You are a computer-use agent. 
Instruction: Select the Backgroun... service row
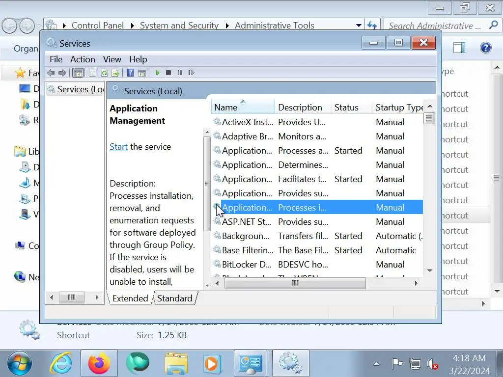tap(318, 236)
